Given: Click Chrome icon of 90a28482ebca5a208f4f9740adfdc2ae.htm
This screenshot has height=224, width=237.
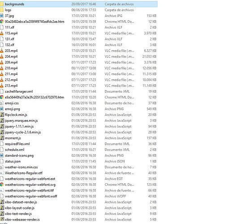Looking at the screenshot, I should point(2,22).
